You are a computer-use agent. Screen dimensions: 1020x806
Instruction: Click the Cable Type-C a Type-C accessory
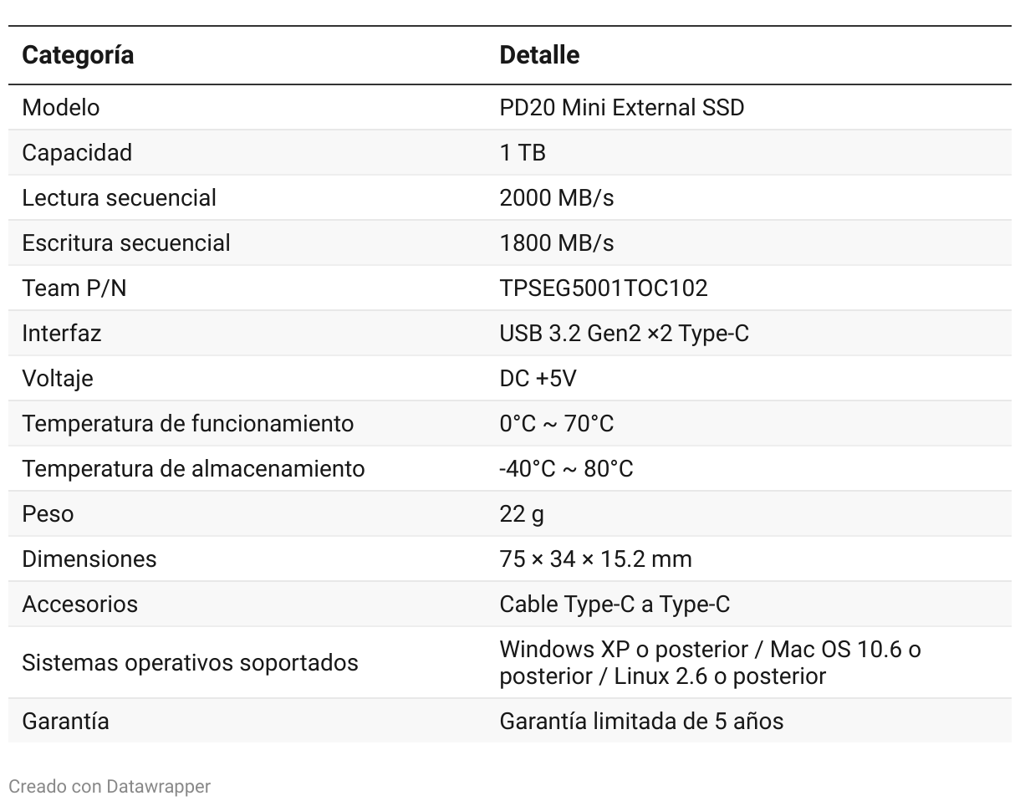615,604
